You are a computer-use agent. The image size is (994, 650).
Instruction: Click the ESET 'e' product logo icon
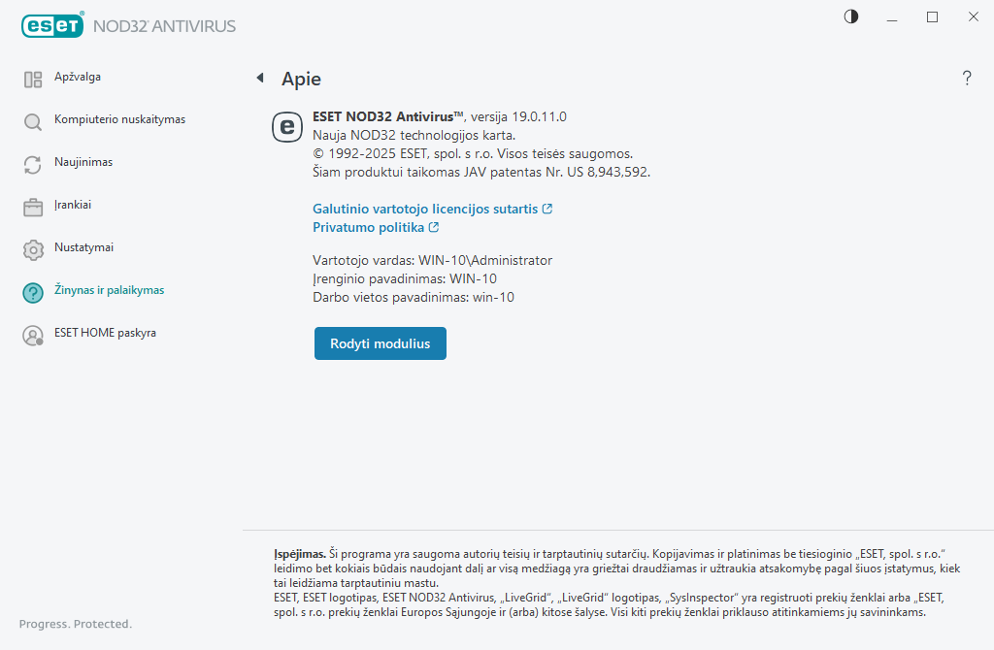click(286, 127)
